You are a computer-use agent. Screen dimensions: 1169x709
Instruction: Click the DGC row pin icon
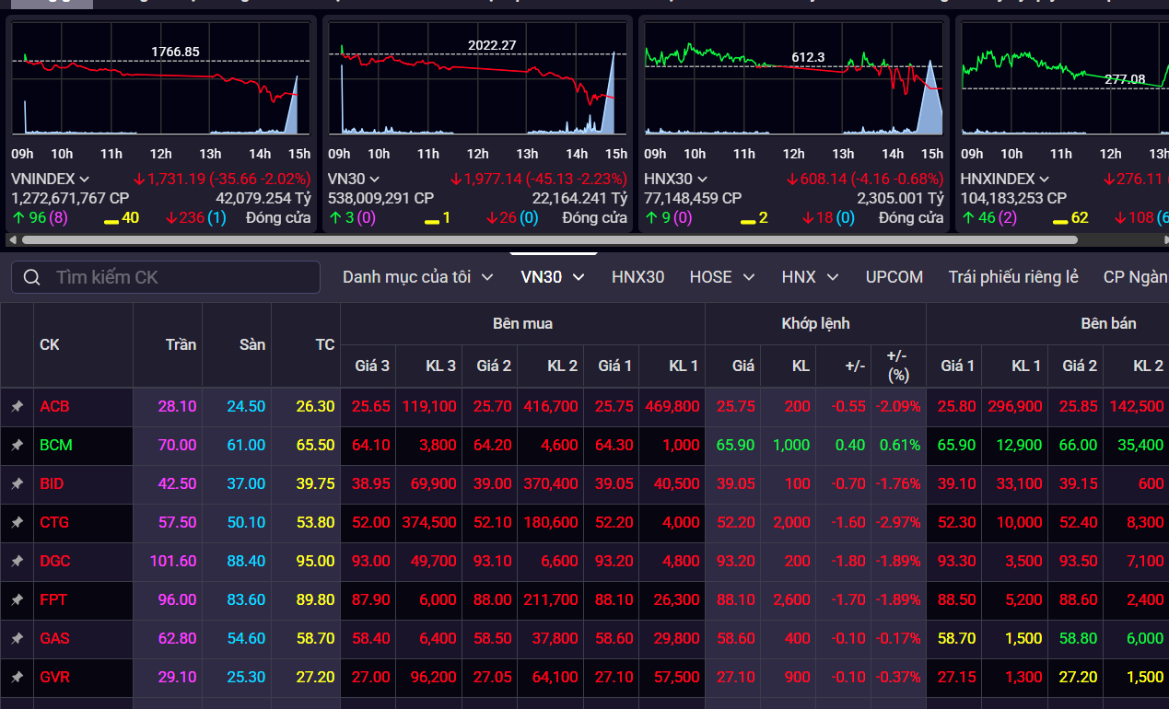pyautogui.click(x=17, y=561)
